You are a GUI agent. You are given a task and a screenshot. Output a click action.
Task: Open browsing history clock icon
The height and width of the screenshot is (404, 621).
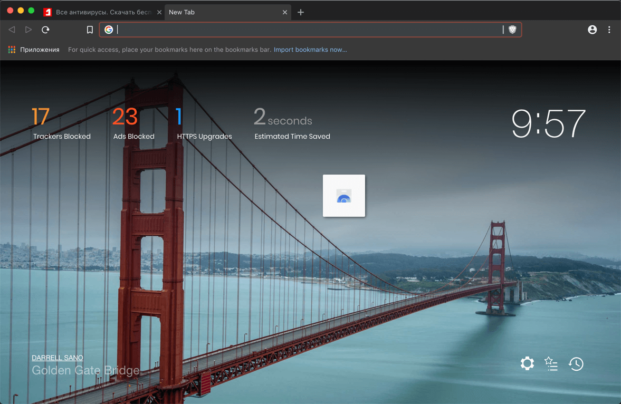pyautogui.click(x=576, y=363)
